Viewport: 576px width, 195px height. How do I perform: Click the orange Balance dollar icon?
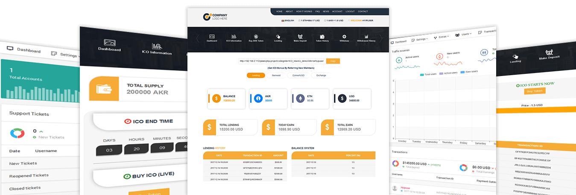click(x=216, y=99)
